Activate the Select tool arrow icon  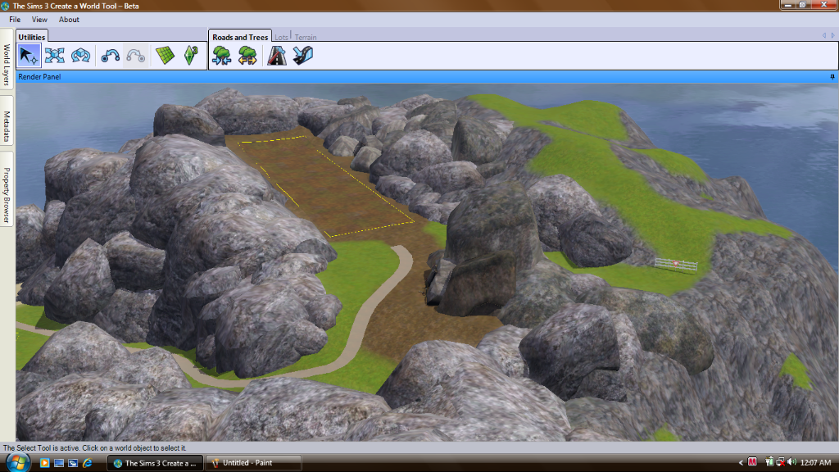point(29,56)
